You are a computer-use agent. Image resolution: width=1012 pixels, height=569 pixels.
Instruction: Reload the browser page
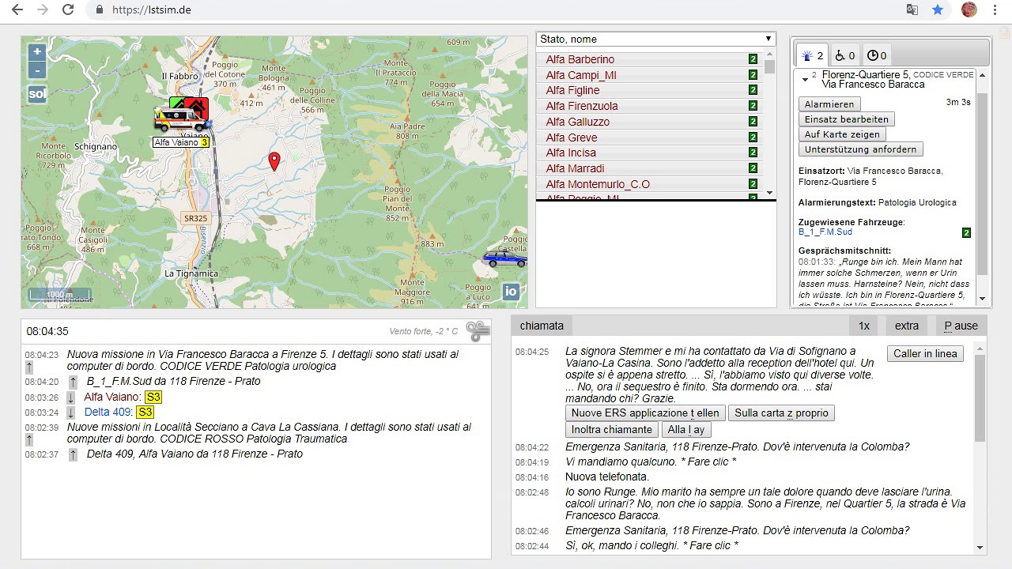click(68, 10)
